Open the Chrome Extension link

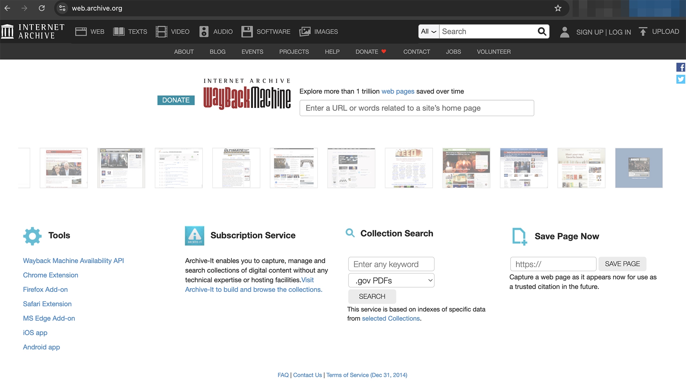coord(50,275)
